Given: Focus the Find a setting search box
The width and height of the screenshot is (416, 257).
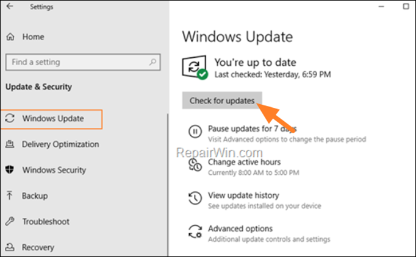Looking at the screenshot, I should point(83,62).
